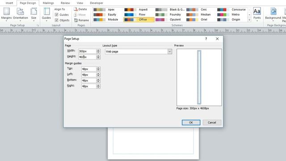The image size is (286, 161).
Task: Adjust the Left margin spinner
Action: [98, 75]
